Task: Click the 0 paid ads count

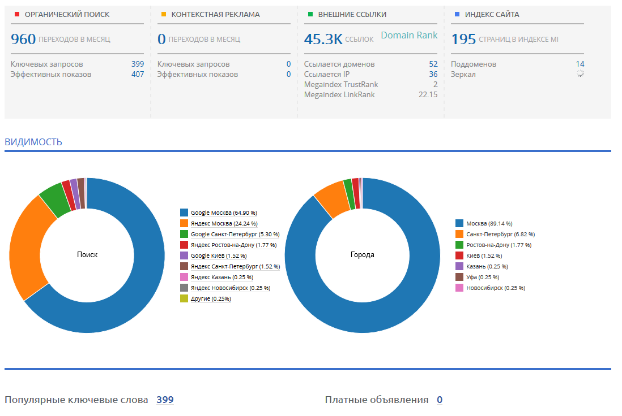Action: (440, 400)
